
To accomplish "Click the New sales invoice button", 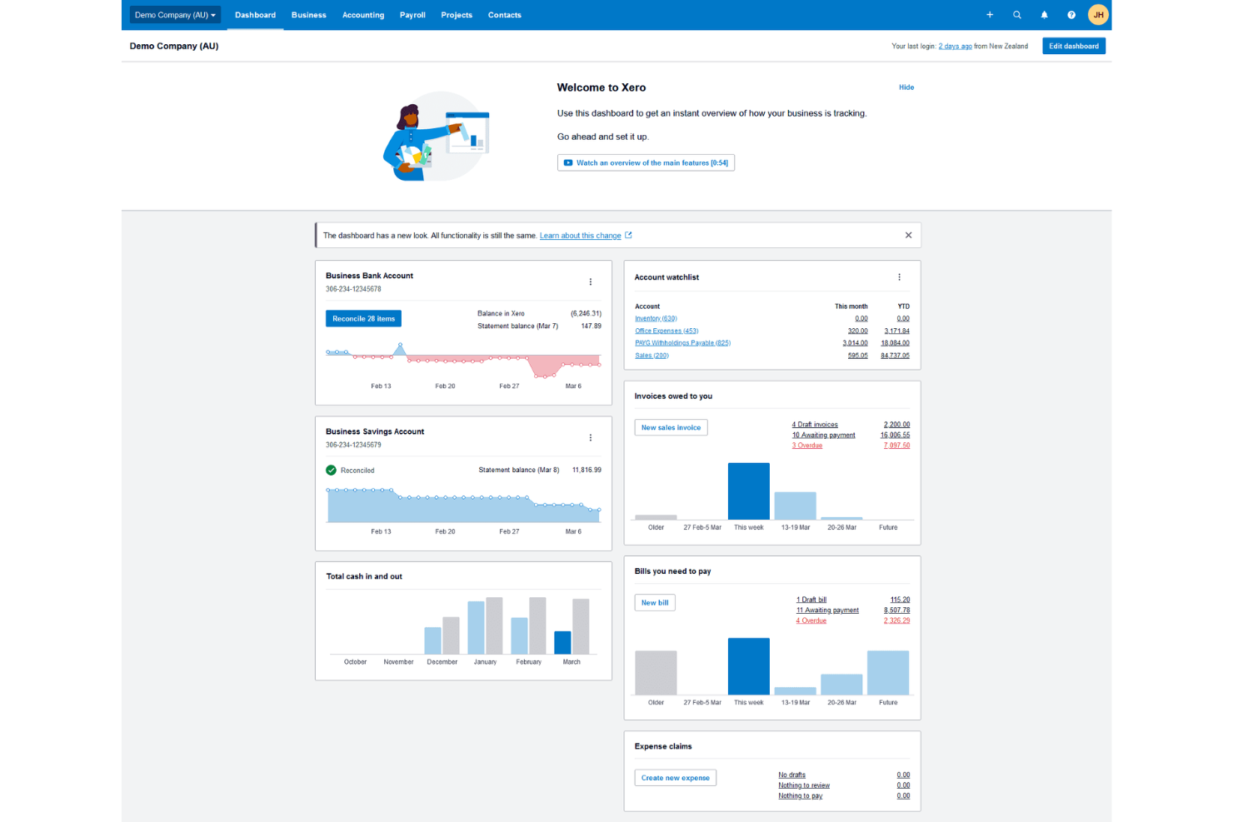I will 671,427.
